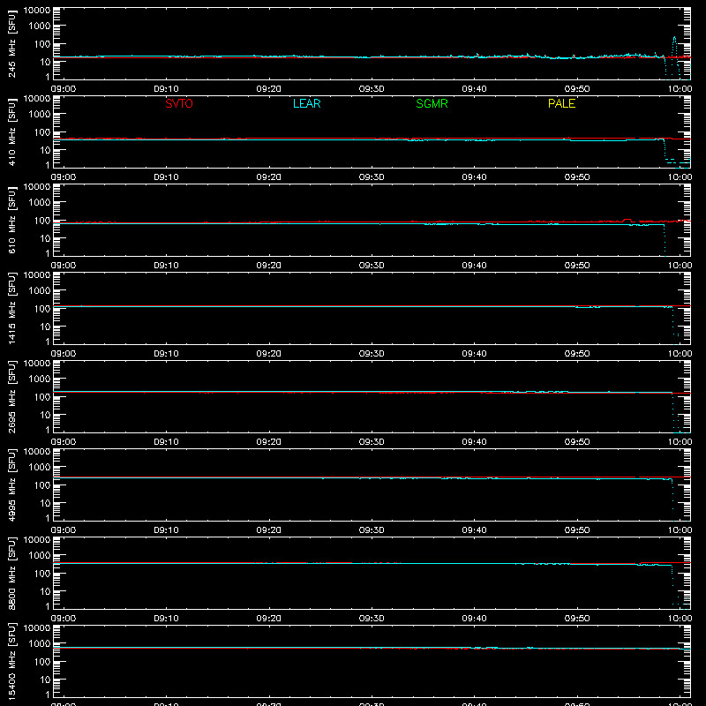Click the cyan LEAR legend label
706x706 pixels.
click(306, 103)
